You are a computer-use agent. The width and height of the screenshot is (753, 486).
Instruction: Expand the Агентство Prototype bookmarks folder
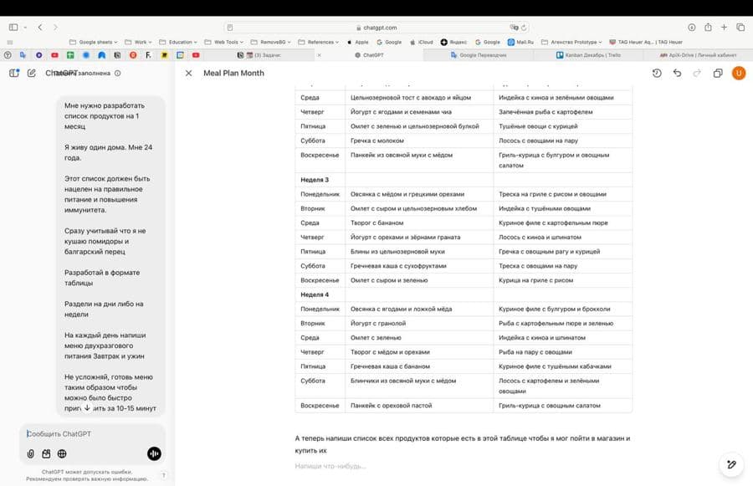571,43
